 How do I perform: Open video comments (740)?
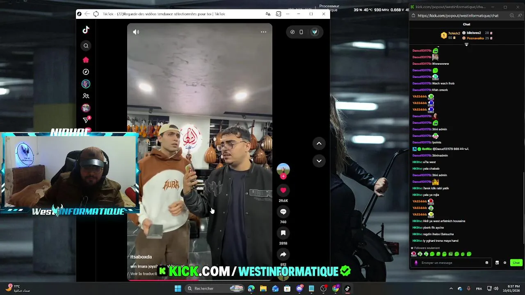(x=283, y=211)
